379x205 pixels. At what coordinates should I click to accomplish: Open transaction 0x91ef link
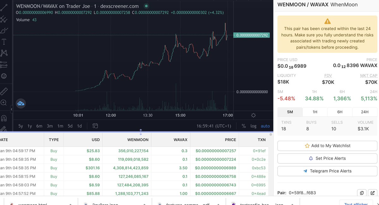pyautogui.click(x=259, y=151)
